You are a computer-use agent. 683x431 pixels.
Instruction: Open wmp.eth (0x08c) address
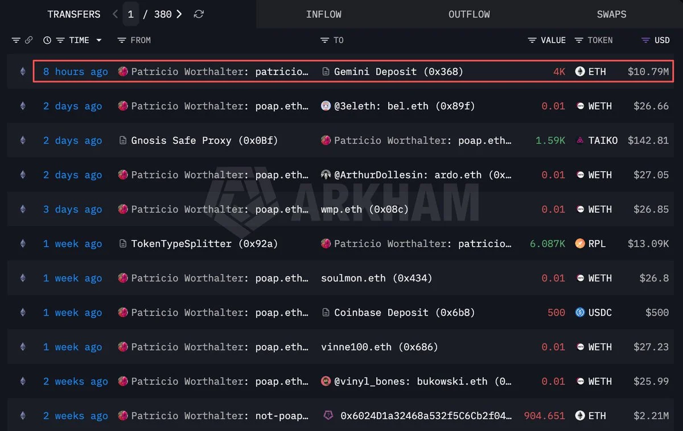[364, 209]
